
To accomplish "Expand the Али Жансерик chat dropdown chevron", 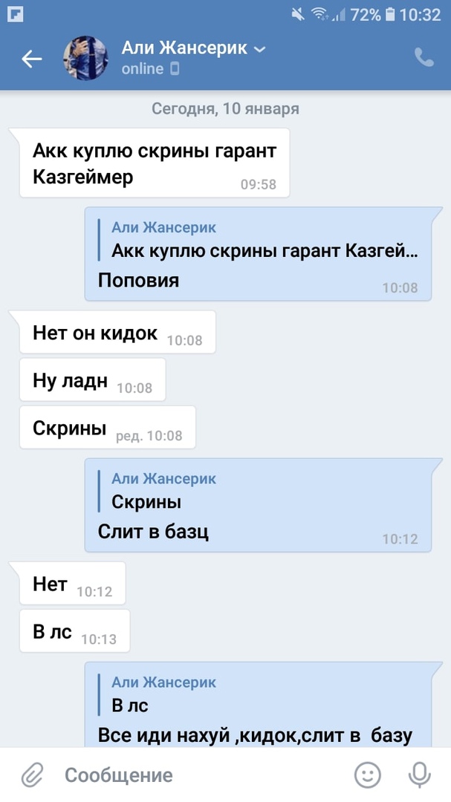I will (260, 49).
